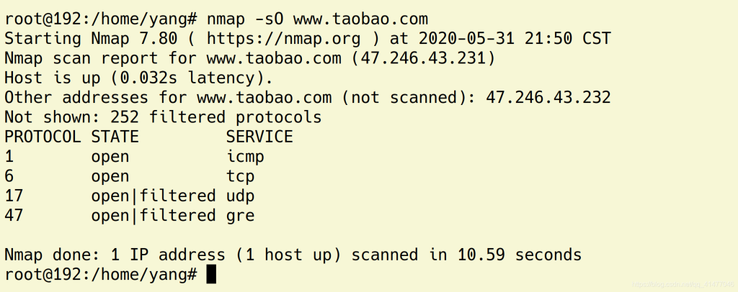The width and height of the screenshot is (738, 292).
Task: Click the icmp service entry
Action: click(x=245, y=158)
